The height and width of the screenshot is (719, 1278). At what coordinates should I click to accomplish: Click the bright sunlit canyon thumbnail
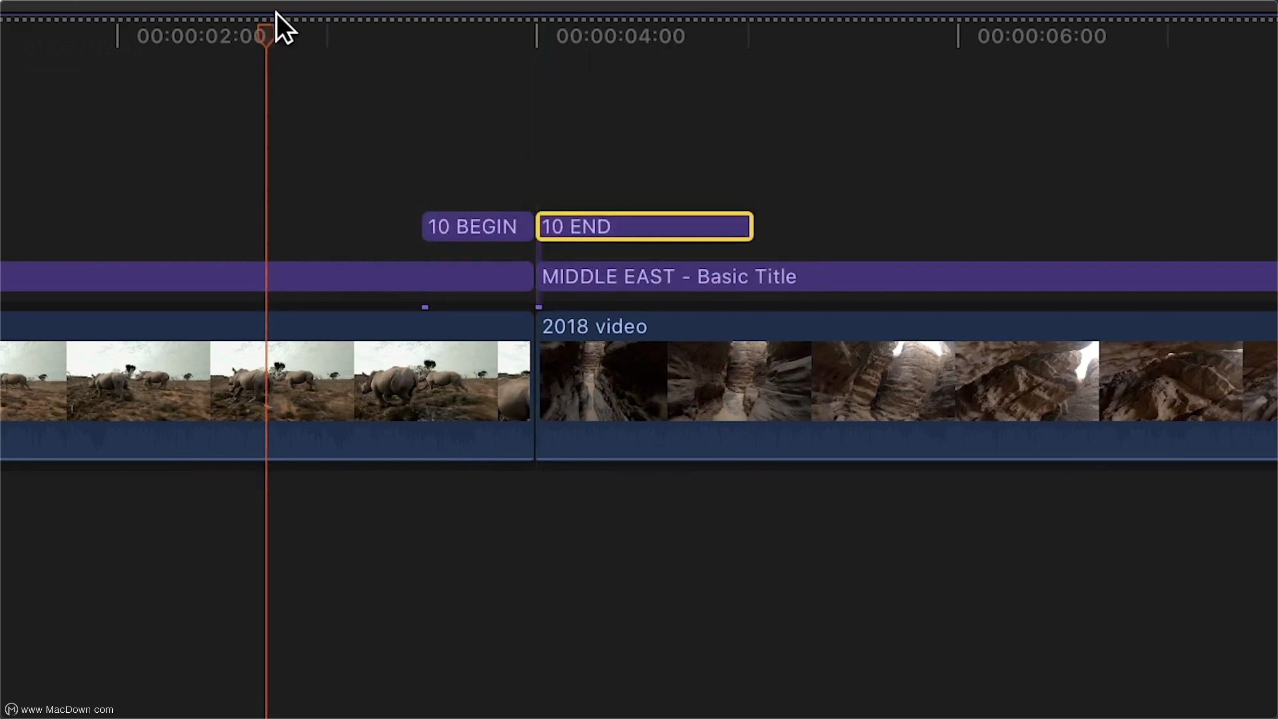(1027, 381)
